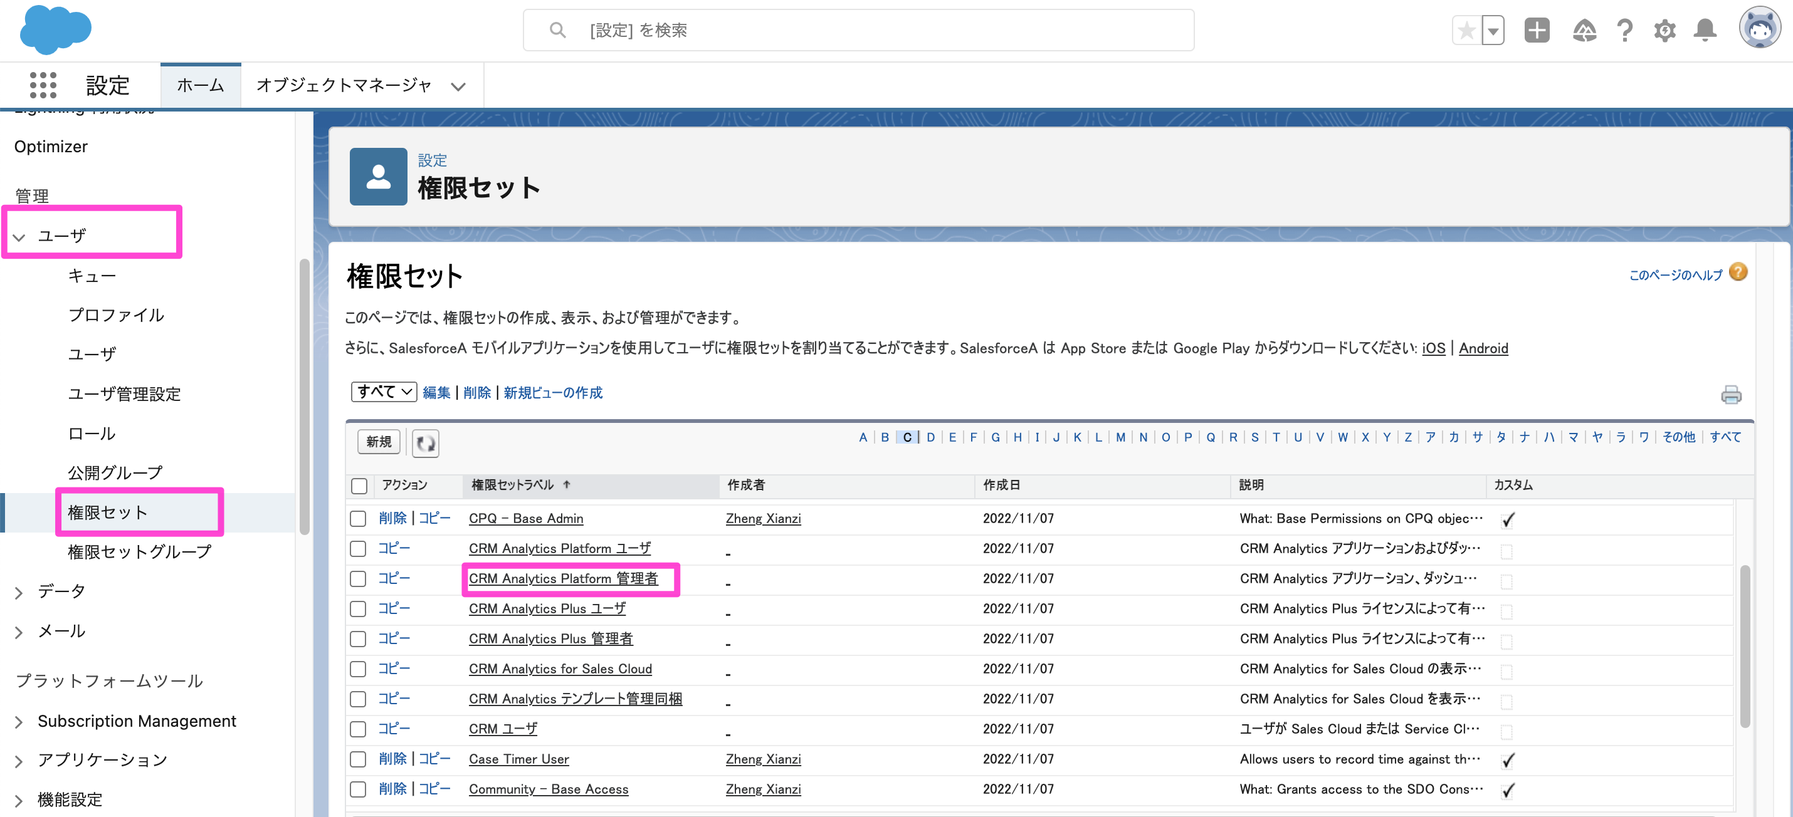Open Trailhead help cloud icon

[1584, 30]
